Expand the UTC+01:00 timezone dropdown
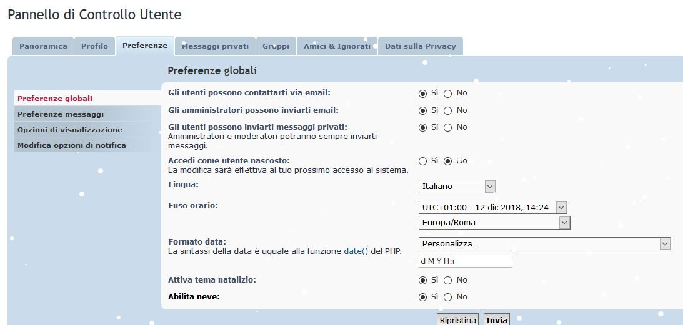Screen dimensions: 683x325 point(492,207)
